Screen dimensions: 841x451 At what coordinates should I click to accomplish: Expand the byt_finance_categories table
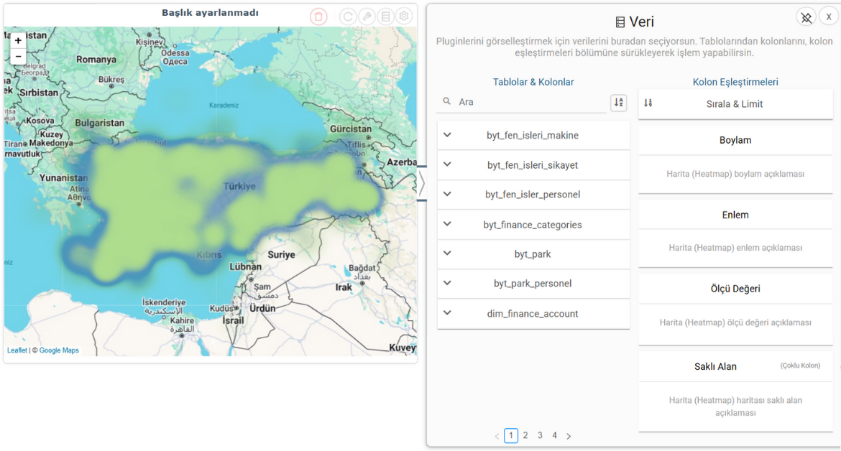pos(447,224)
